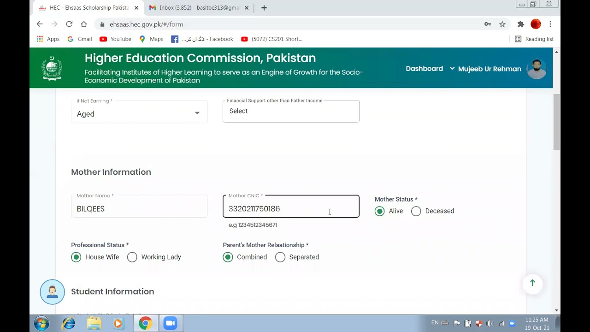Select Deceased for Mother Status
Viewport: 590px width, 332px height.
pos(416,211)
